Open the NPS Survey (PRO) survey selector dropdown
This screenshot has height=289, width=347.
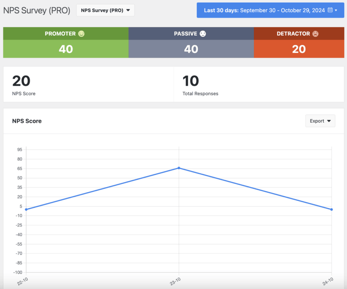coord(105,10)
